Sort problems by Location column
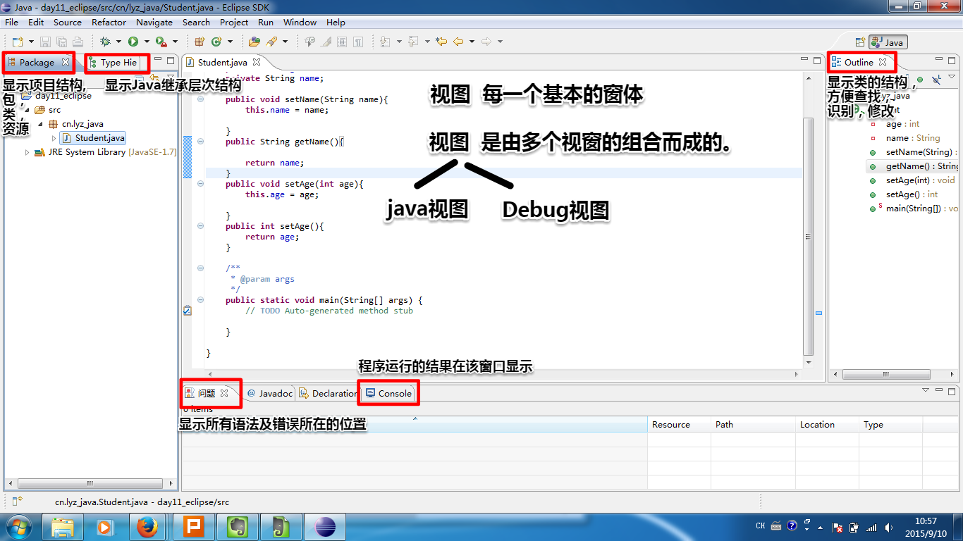The width and height of the screenshot is (963, 541). coord(827,424)
